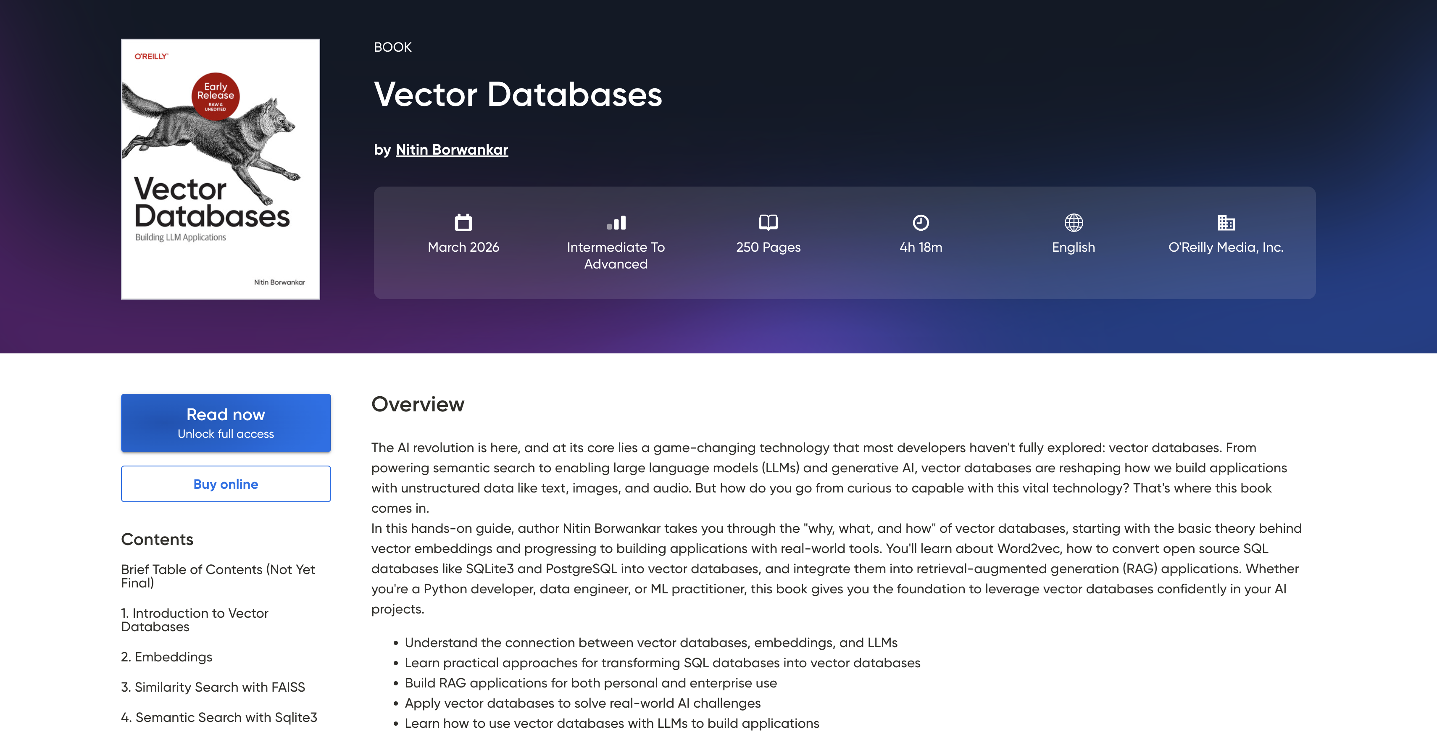Open Semantic Search with Sqlite3 chapter
1437x732 pixels.
tap(218, 717)
